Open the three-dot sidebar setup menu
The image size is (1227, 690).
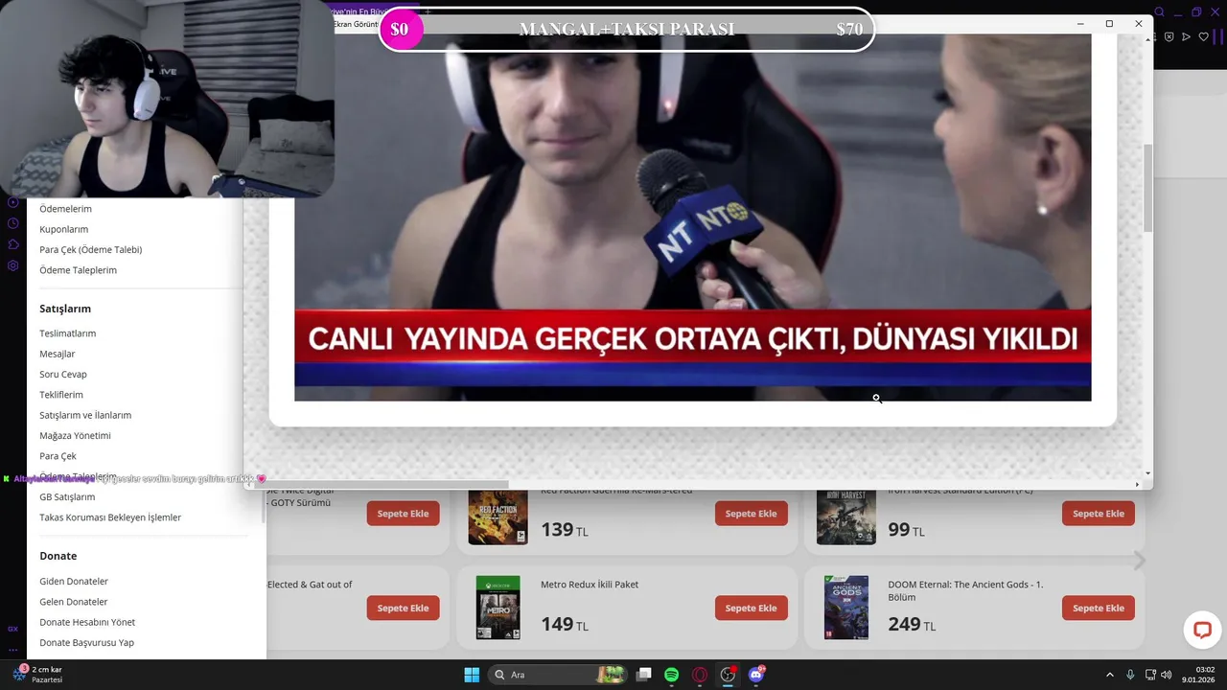coord(13,649)
